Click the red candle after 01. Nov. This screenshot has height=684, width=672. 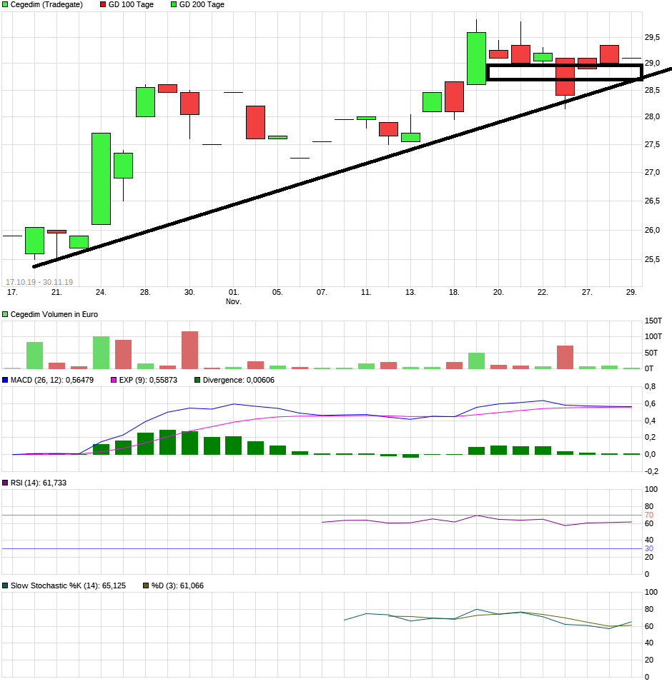click(x=255, y=123)
